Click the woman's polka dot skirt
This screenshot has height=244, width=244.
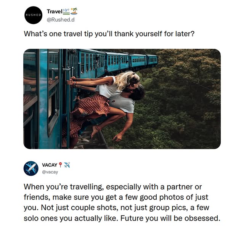(89, 112)
